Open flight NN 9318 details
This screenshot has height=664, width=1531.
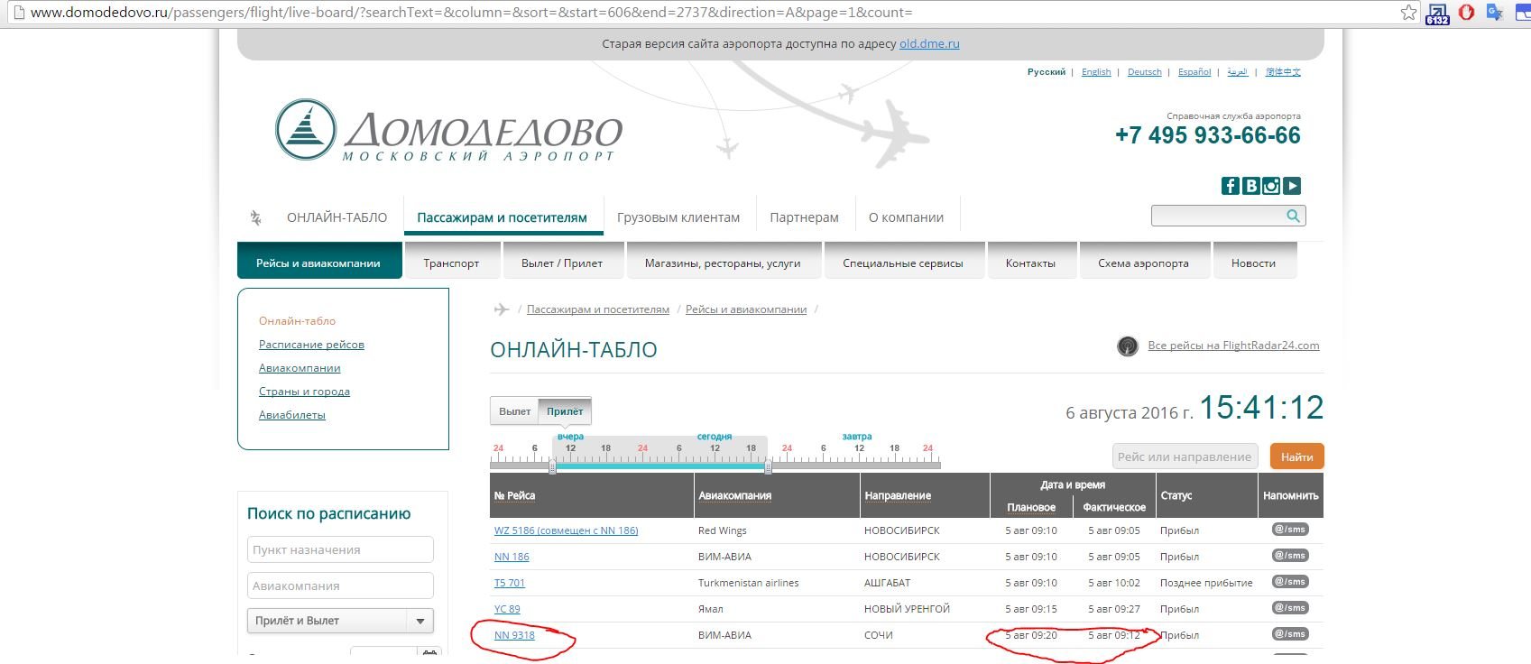pyautogui.click(x=514, y=635)
